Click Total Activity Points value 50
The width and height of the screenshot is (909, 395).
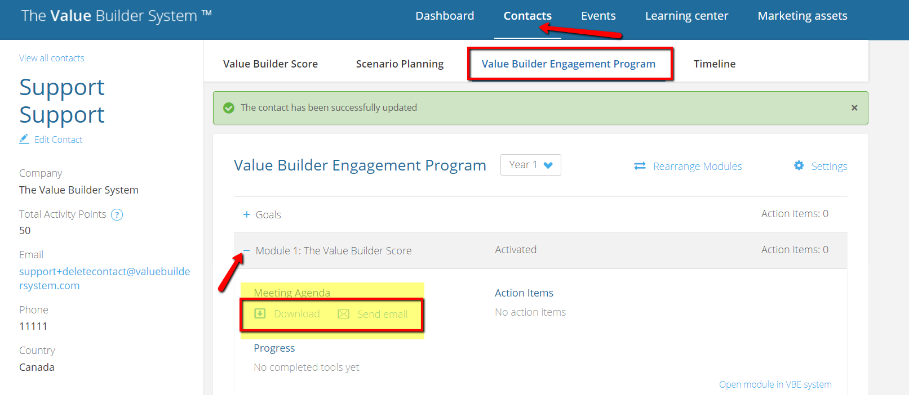pos(25,231)
